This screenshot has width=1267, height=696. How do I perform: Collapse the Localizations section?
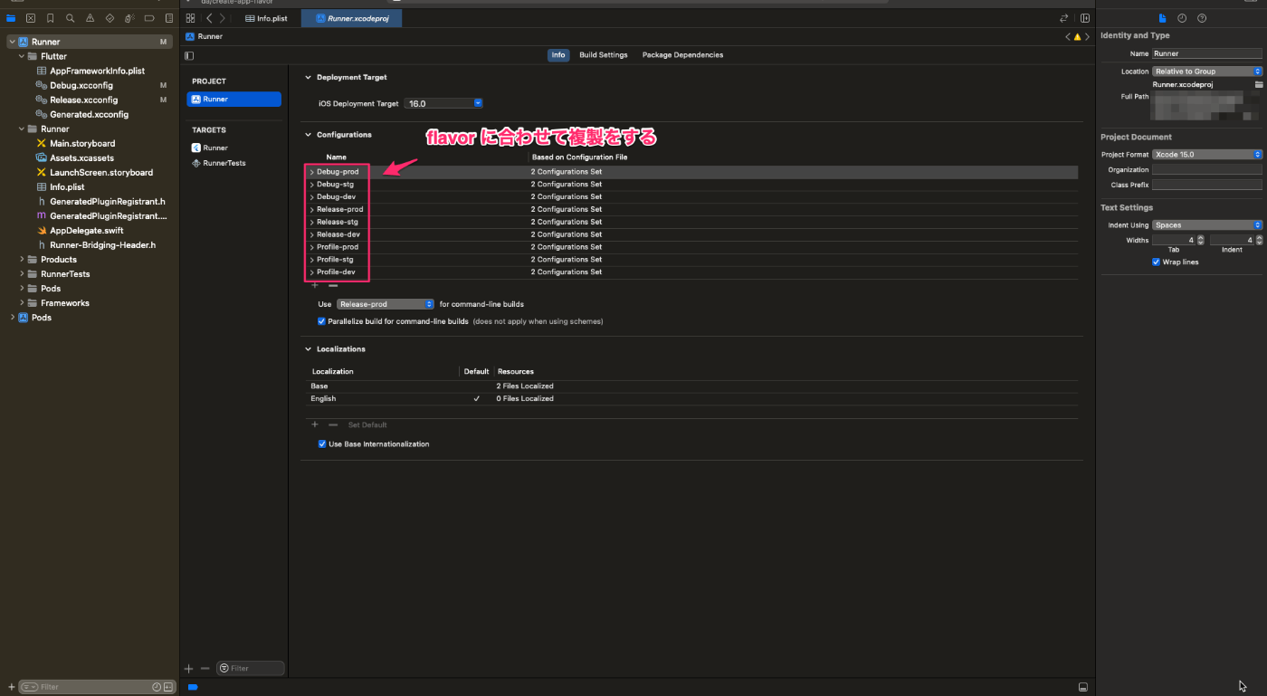[308, 349]
